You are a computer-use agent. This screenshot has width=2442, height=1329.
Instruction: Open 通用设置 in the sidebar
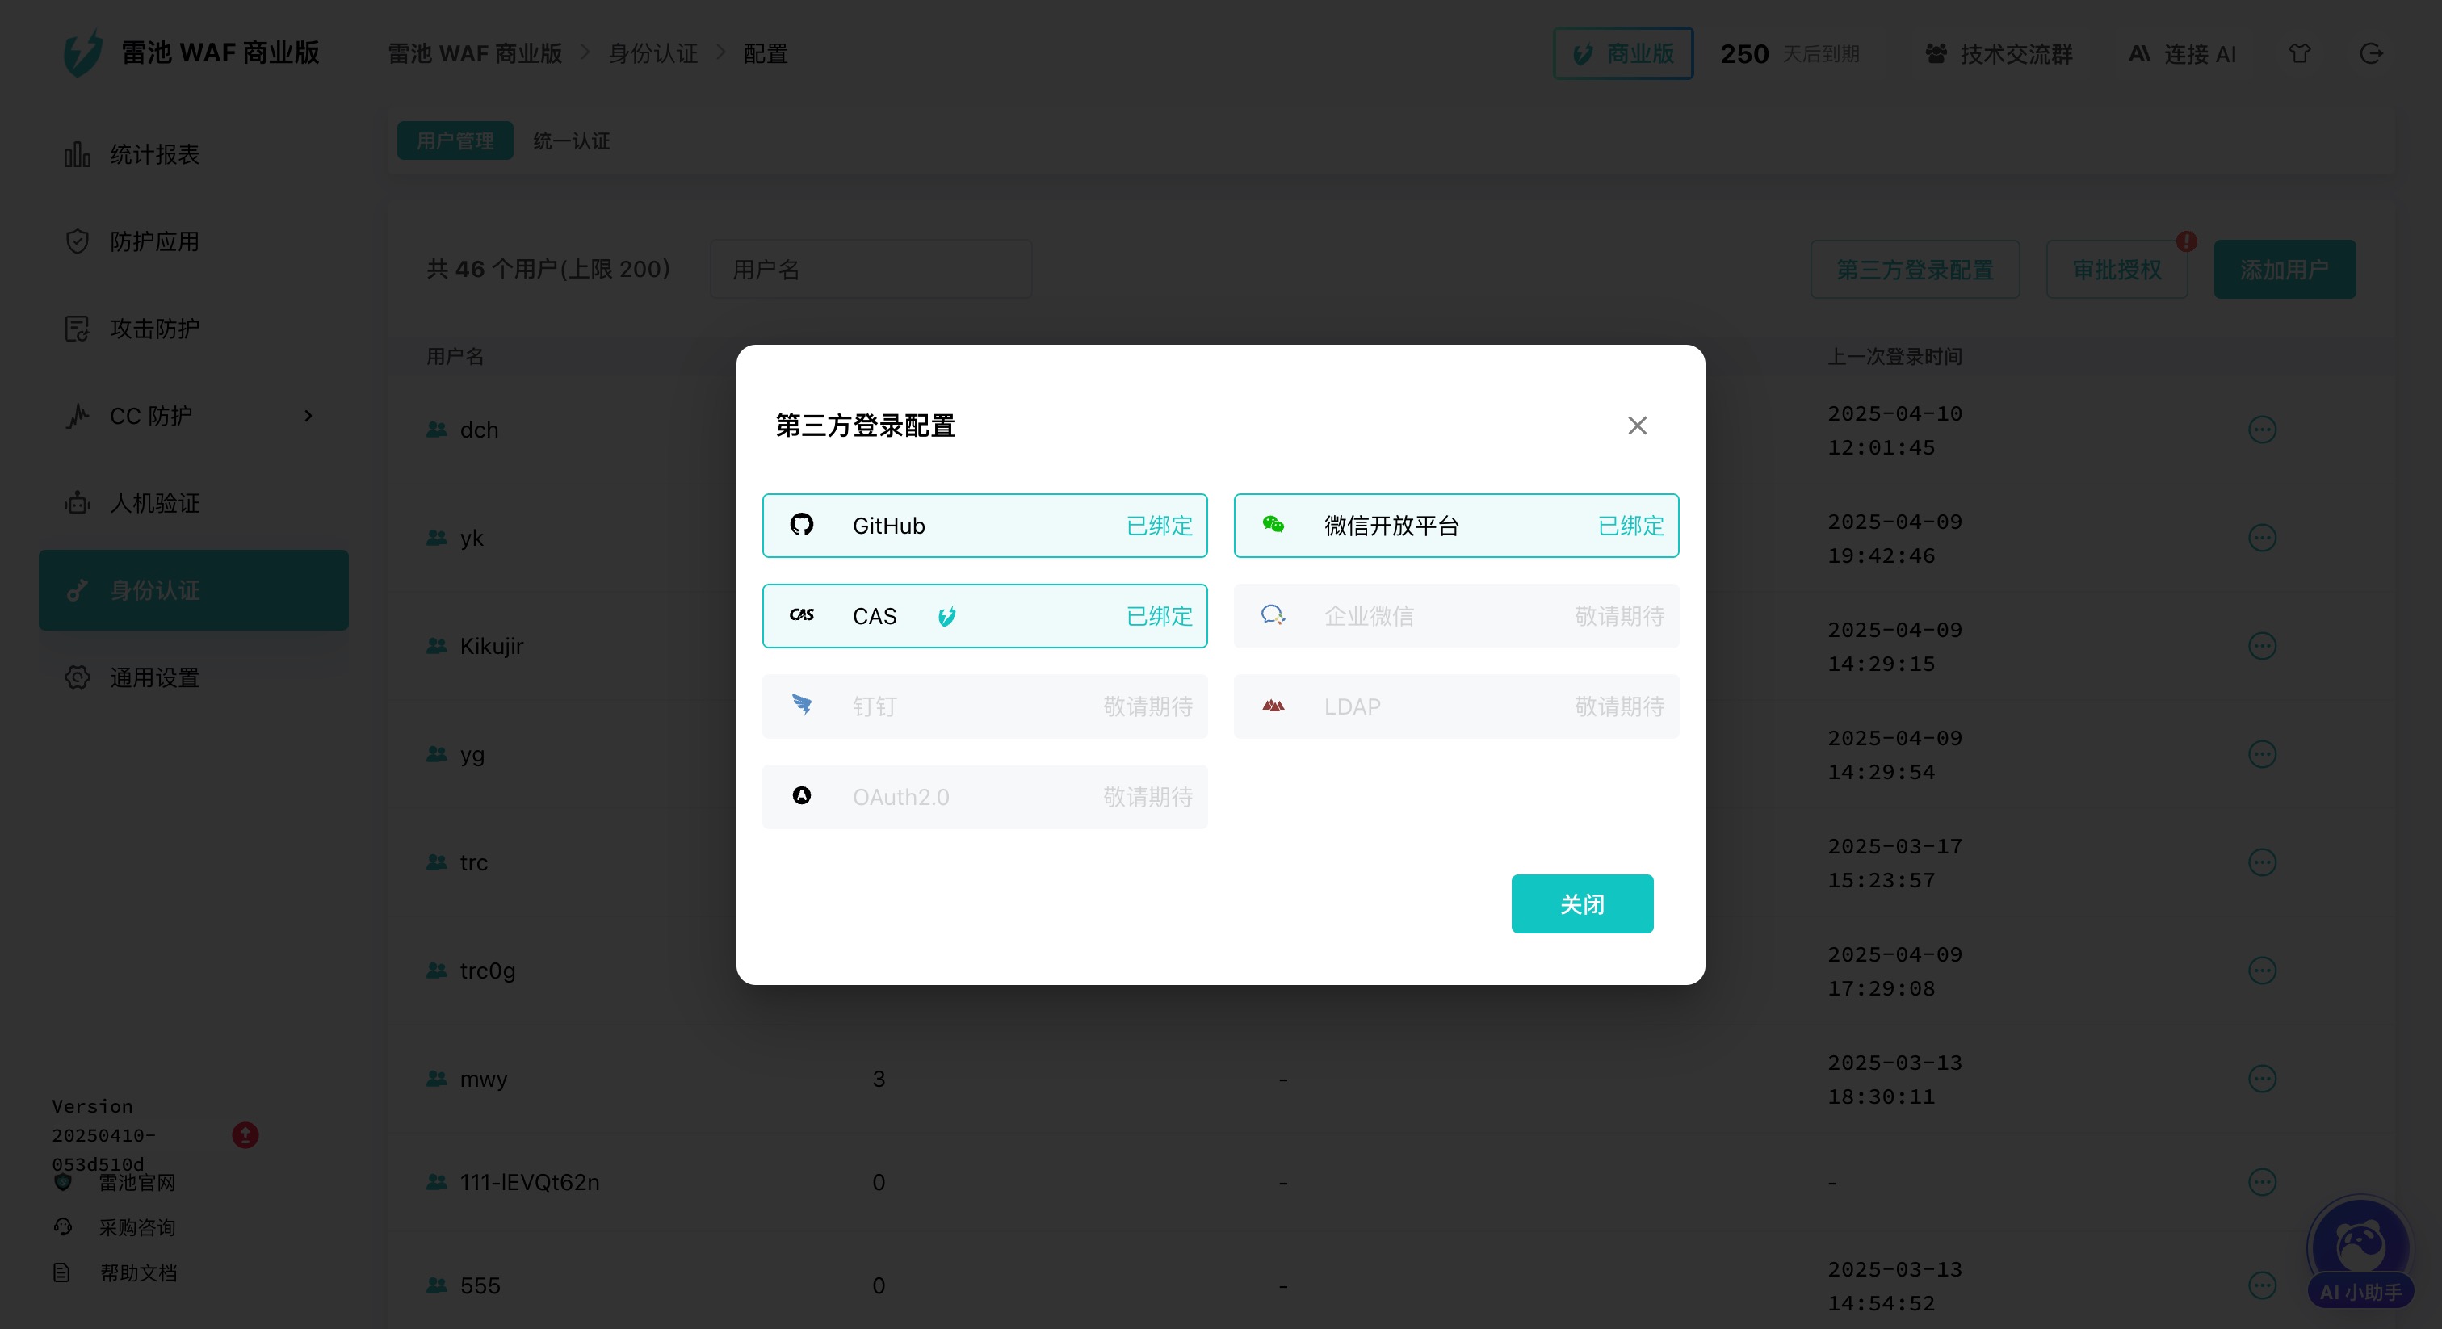tap(193, 677)
